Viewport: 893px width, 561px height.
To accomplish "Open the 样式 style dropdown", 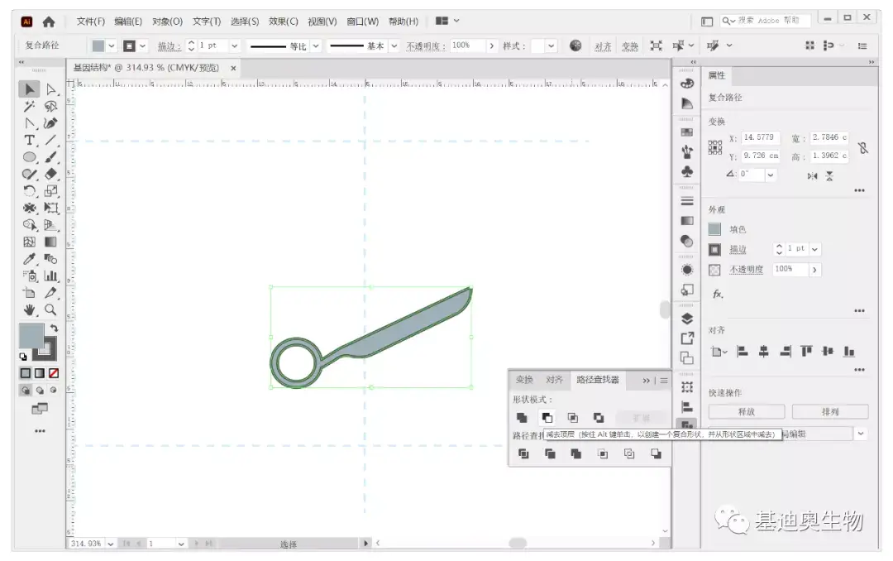I will (551, 46).
